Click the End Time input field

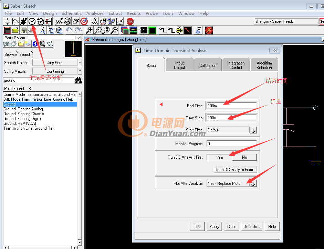tap(231, 106)
